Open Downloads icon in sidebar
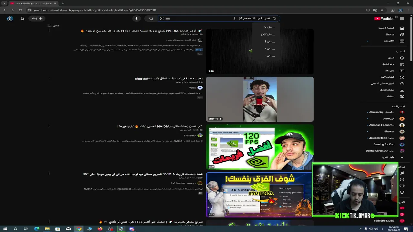The width and height of the screenshot is (413, 232). point(402,90)
